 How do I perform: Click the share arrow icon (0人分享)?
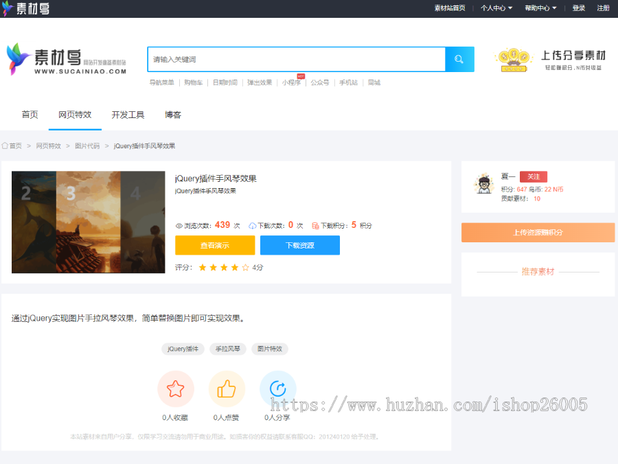(x=278, y=388)
